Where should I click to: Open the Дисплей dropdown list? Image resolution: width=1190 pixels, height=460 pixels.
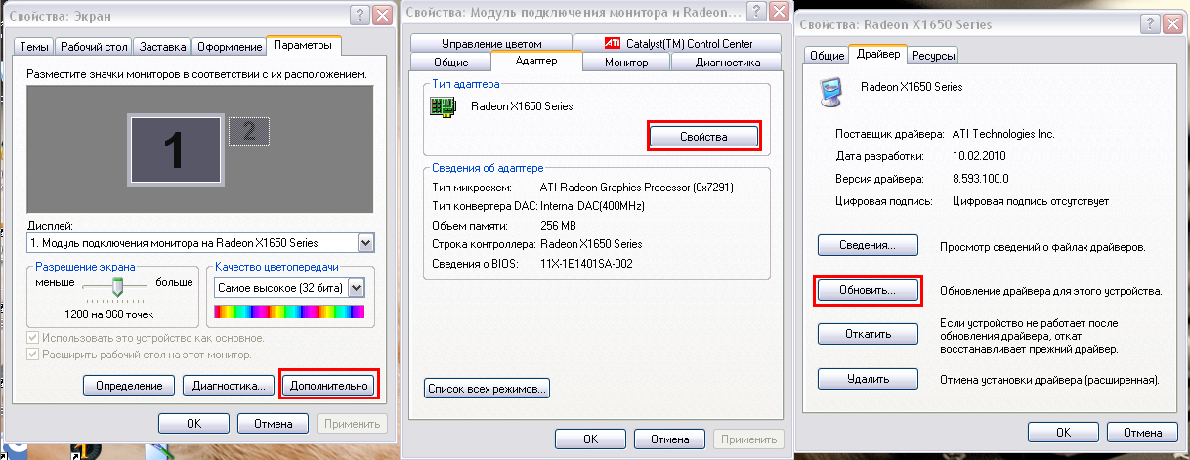[x=366, y=242]
